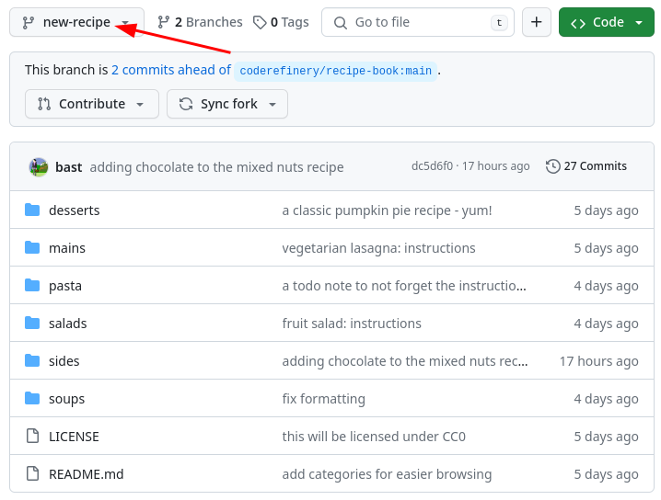The width and height of the screenshot is (661, 500).
Task: Open coderefinery/recipe-book:main link
Action: (335, 71)
